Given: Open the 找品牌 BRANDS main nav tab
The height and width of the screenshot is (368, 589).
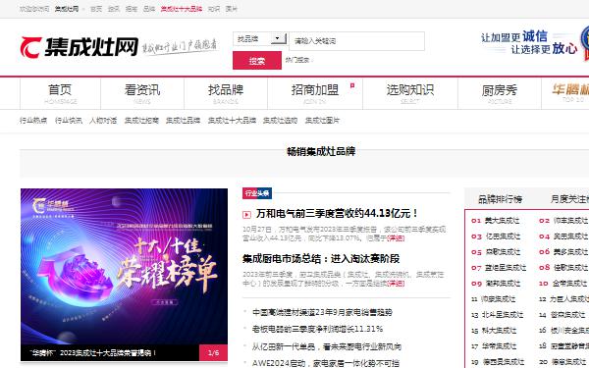Looking at the screenshot, I should [226, 93].
